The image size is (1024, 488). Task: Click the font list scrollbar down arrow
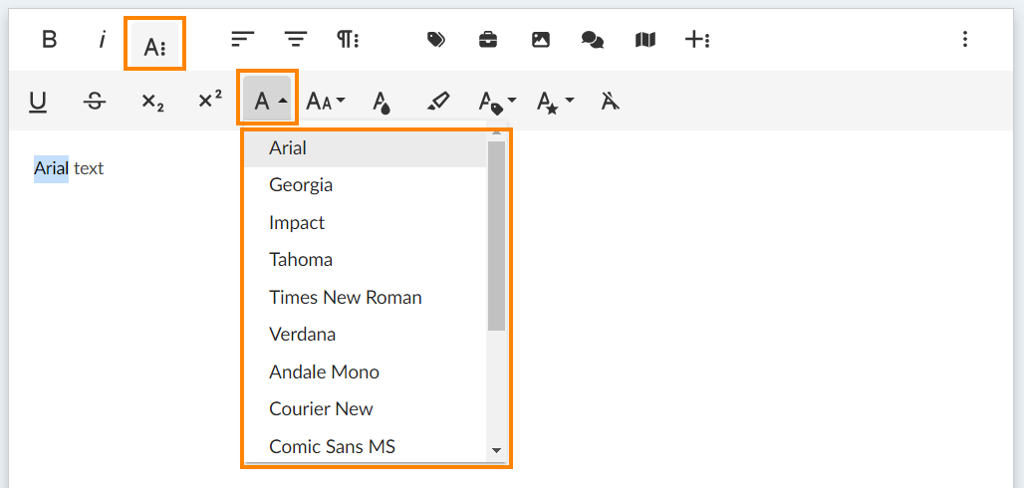[x=496, y=451]
